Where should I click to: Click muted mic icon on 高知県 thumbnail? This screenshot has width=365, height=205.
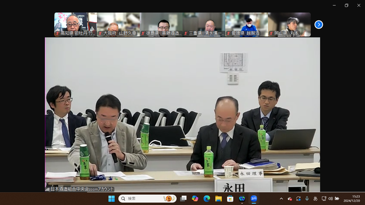pos(58,34)
